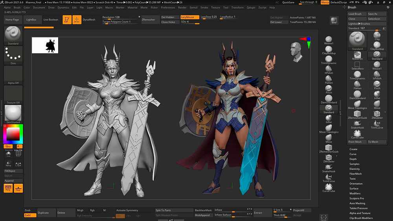Click the silhouette preview thumbnail

click(x=45, y=45)
